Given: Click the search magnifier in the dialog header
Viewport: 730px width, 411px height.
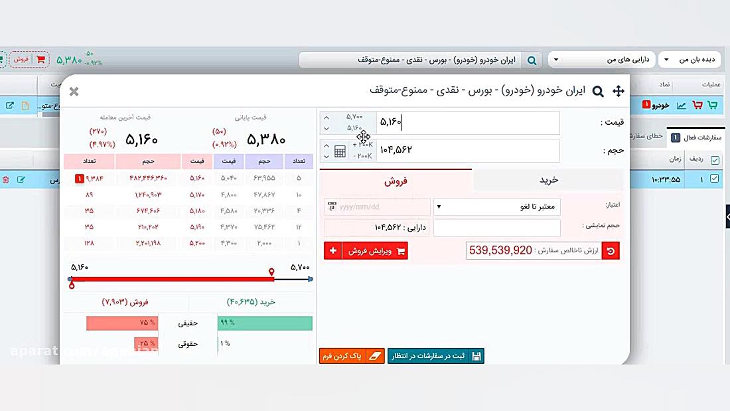Looking at the screenshot, I should click(598, 92).
